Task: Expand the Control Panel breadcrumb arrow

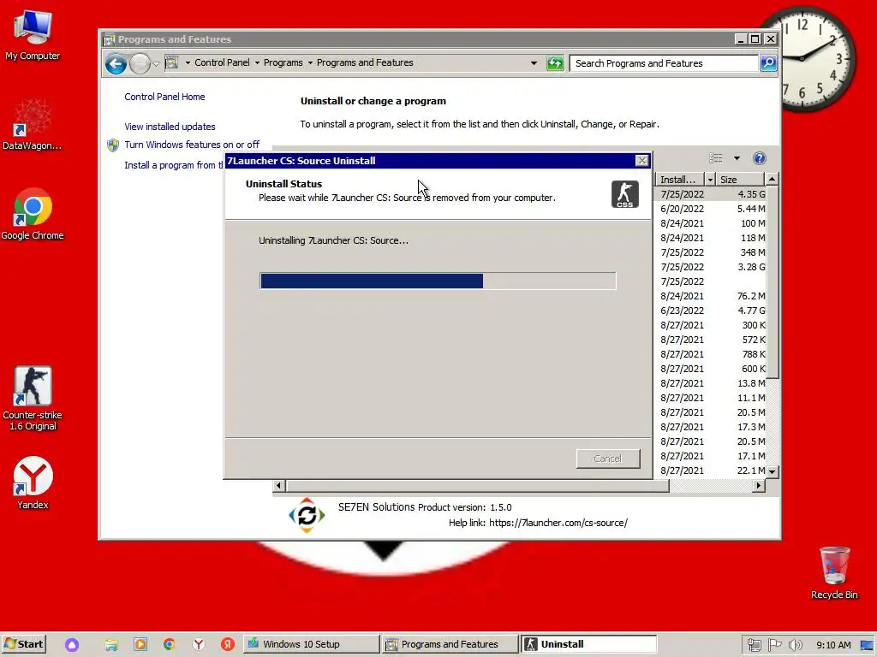Action: pos(257,63)
